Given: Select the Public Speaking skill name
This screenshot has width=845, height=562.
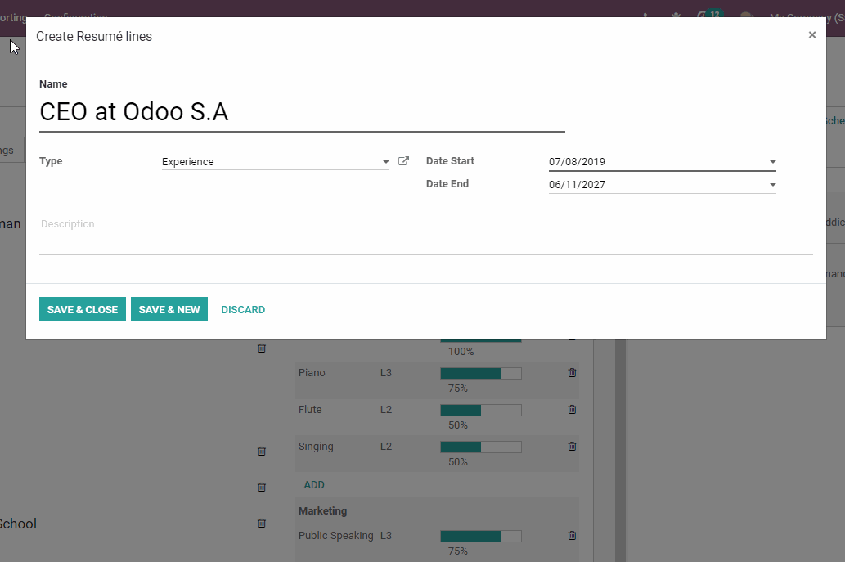Looking at the screenshot, I should coord(335,536).
